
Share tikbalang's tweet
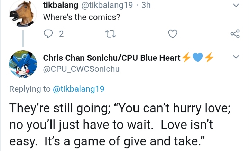[x=235, y=34]
